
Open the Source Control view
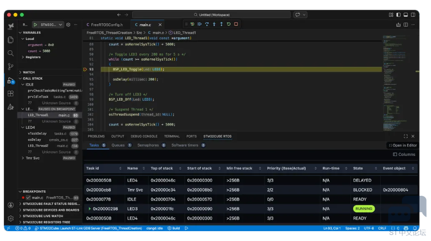click(10, 67)
